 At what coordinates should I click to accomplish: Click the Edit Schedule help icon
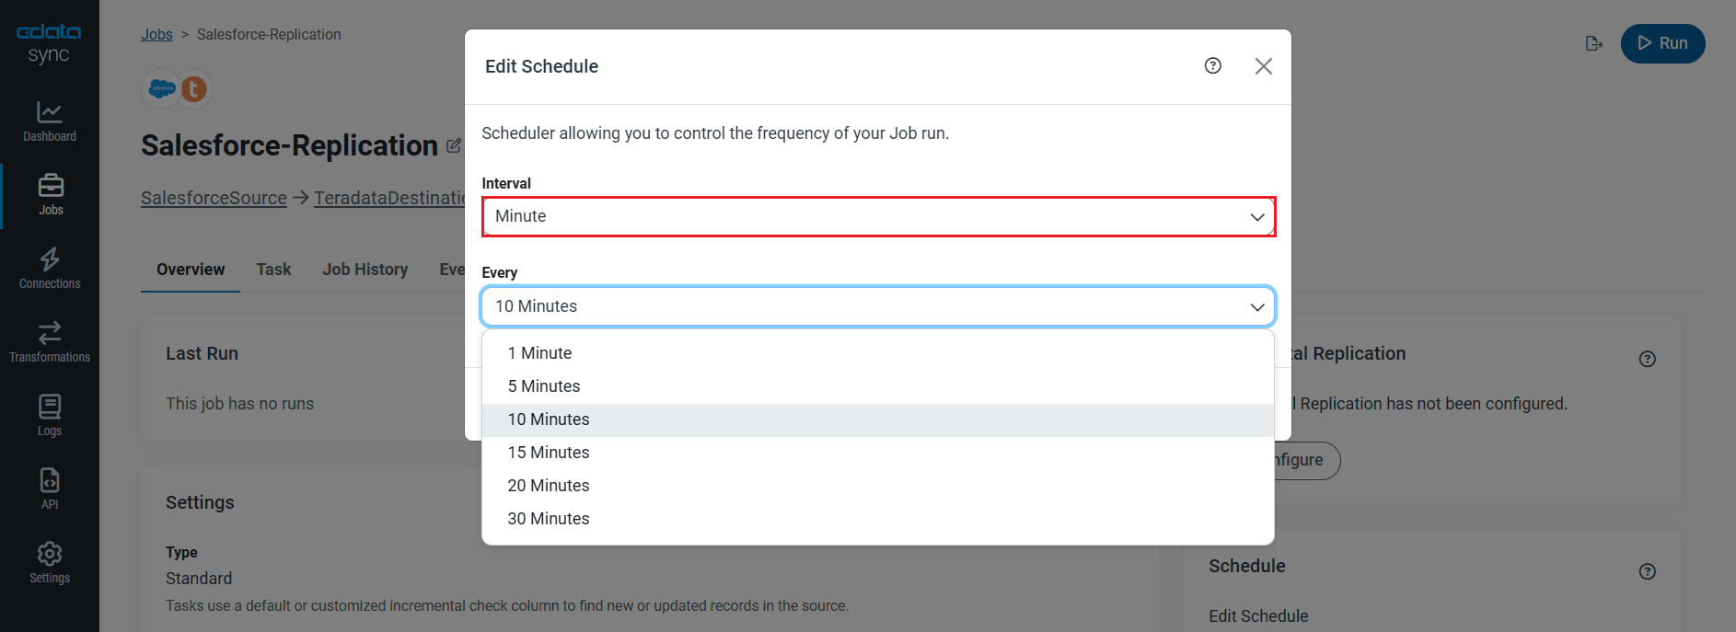[1213, 65]
